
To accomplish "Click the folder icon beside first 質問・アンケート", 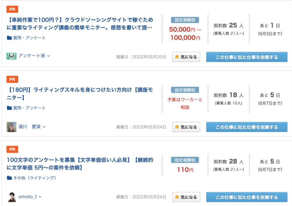I will point(9,38).
